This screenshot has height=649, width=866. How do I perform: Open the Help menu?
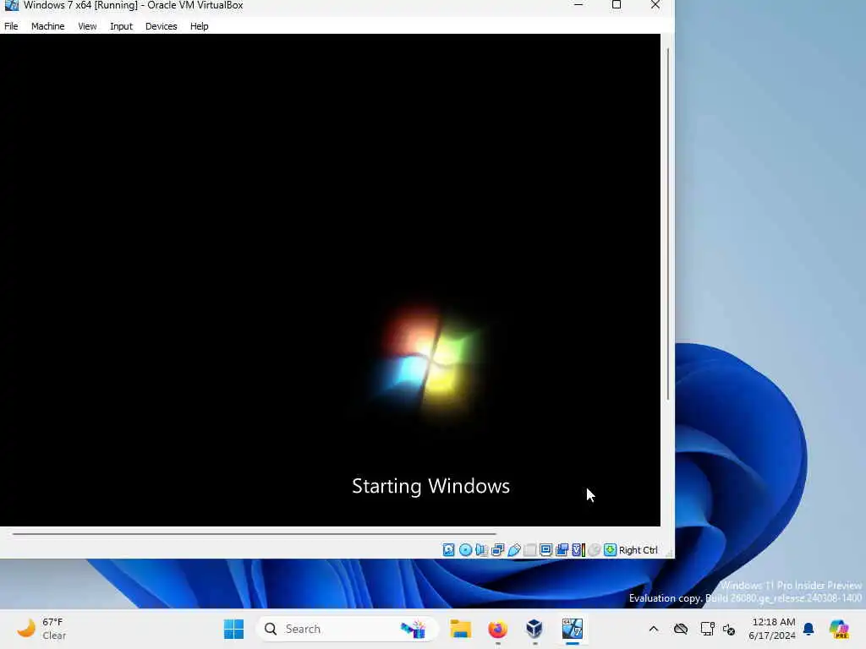point(200,26)
